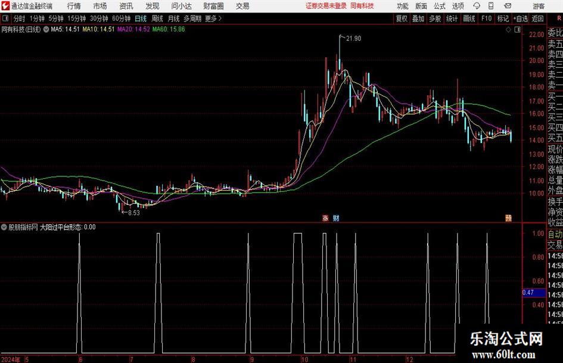Click the mobile phone icon
Image resolution: width=563 pixels, height=363 pixels.
[491, 6]
